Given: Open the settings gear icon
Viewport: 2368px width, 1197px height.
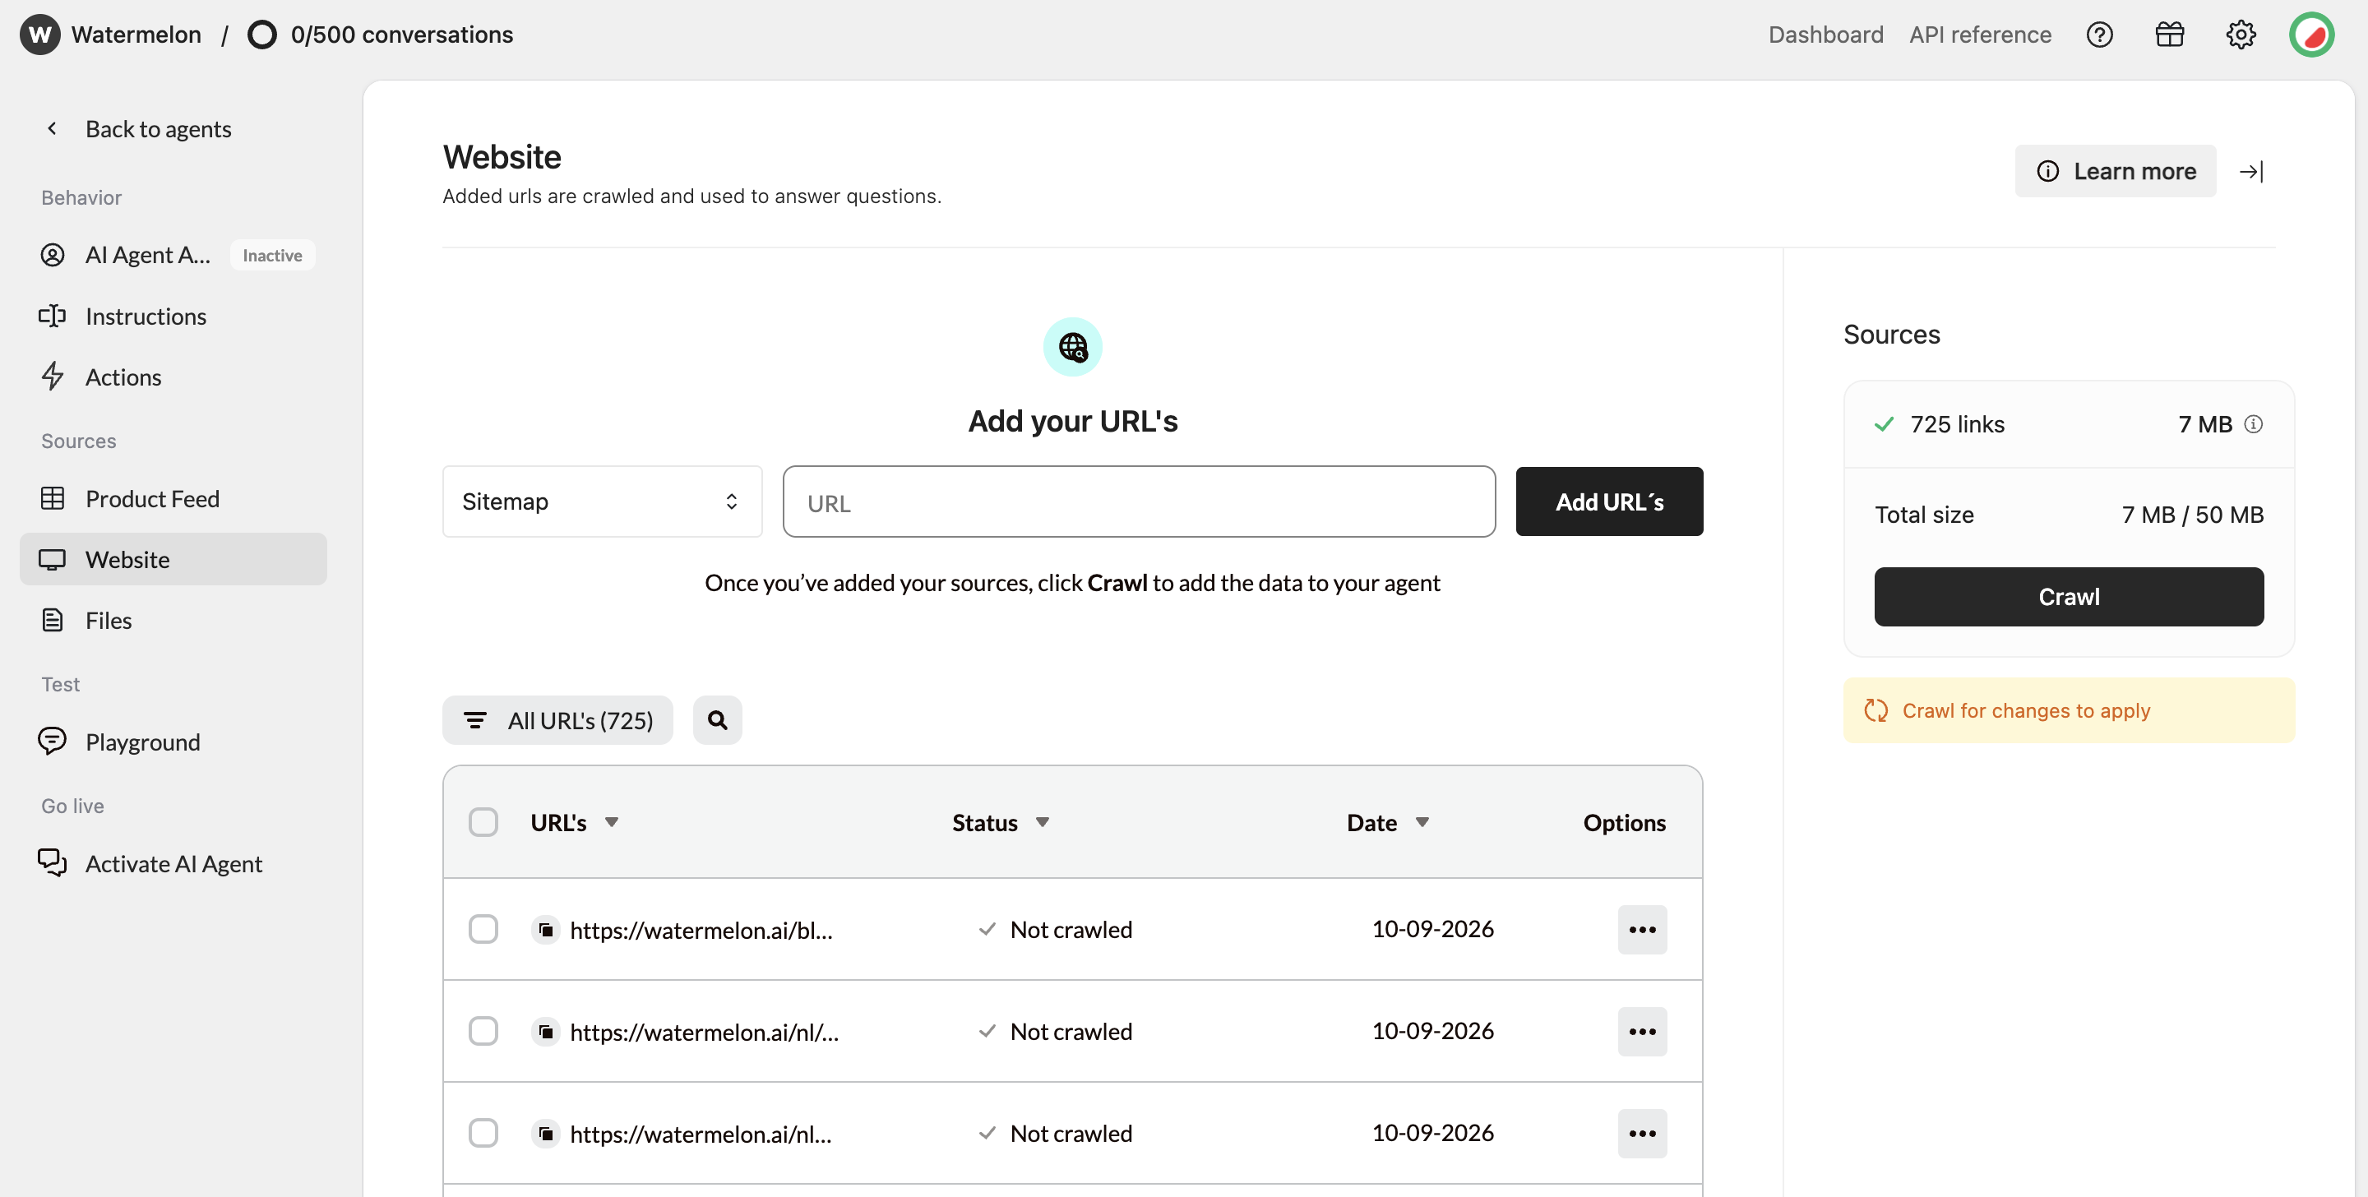Looking at the screenshot, I should [2241, 35].
